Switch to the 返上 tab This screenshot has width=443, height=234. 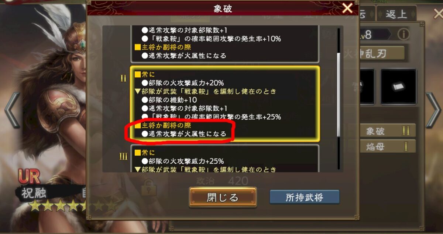point(396,14)
